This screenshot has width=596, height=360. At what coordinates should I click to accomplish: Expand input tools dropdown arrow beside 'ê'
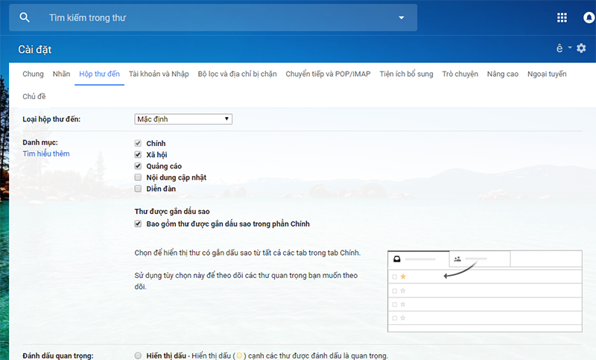click(570, 48)
